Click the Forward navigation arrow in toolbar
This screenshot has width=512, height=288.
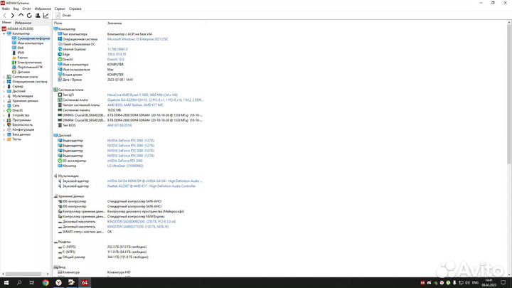[x=13, y=15]
